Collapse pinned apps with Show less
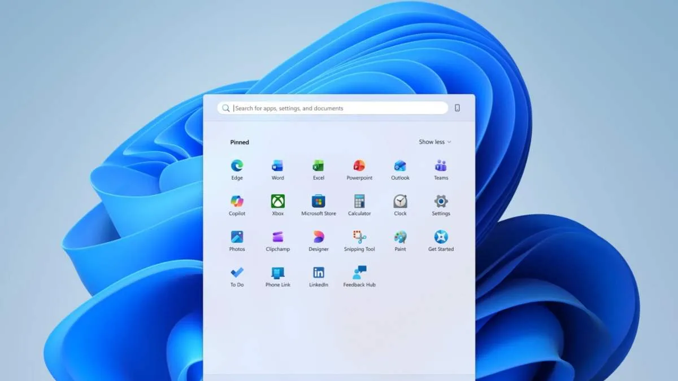Image resolution: width=678 pixels, height=381 pixels. tap(434, 142)
